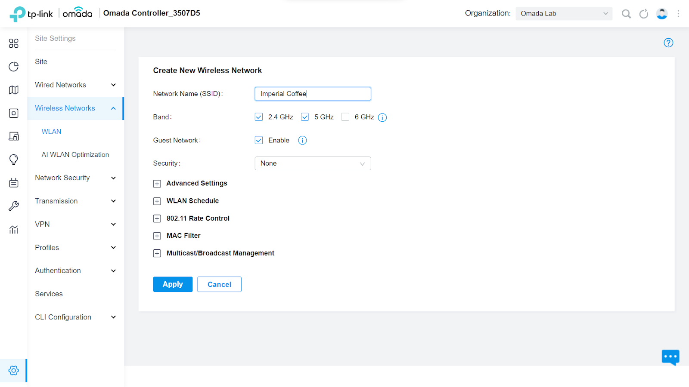Apply the new wireless network settings

click(x=172, y=284)
